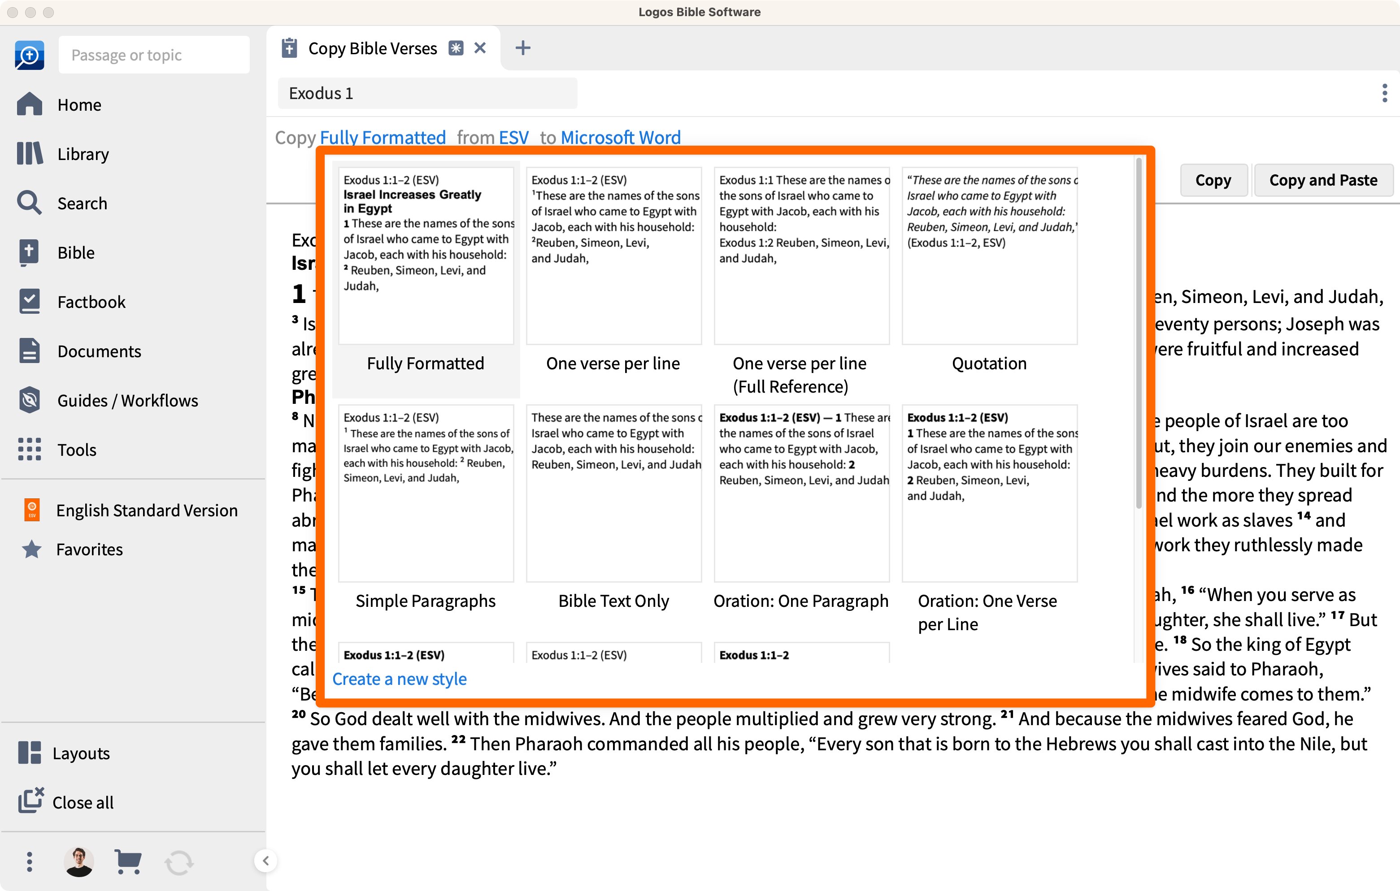The width and height of the screenshot is (1400, 891).
Task: Open sidebar bottom three-dot menu
Action: [x=30, y=861]
